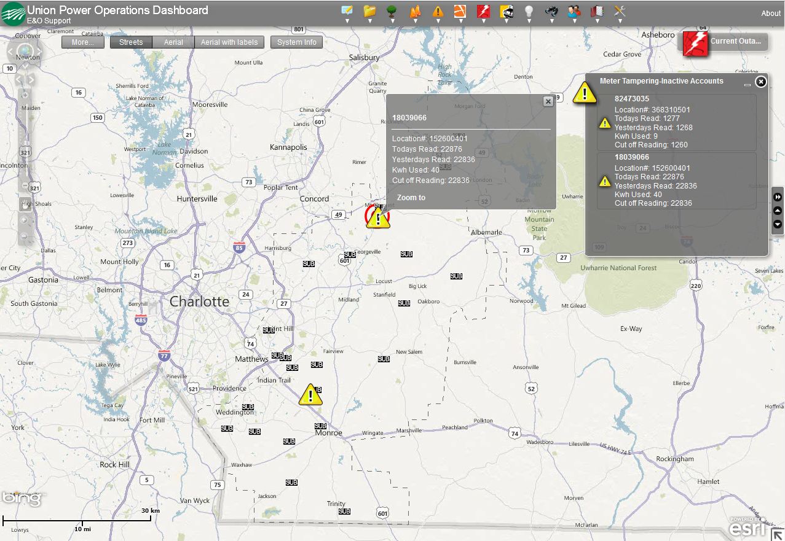Viewport: 785px width, 541px height.
Task: Open the wrench and screwdriver tools icon
Action: (x=619, y=11)
